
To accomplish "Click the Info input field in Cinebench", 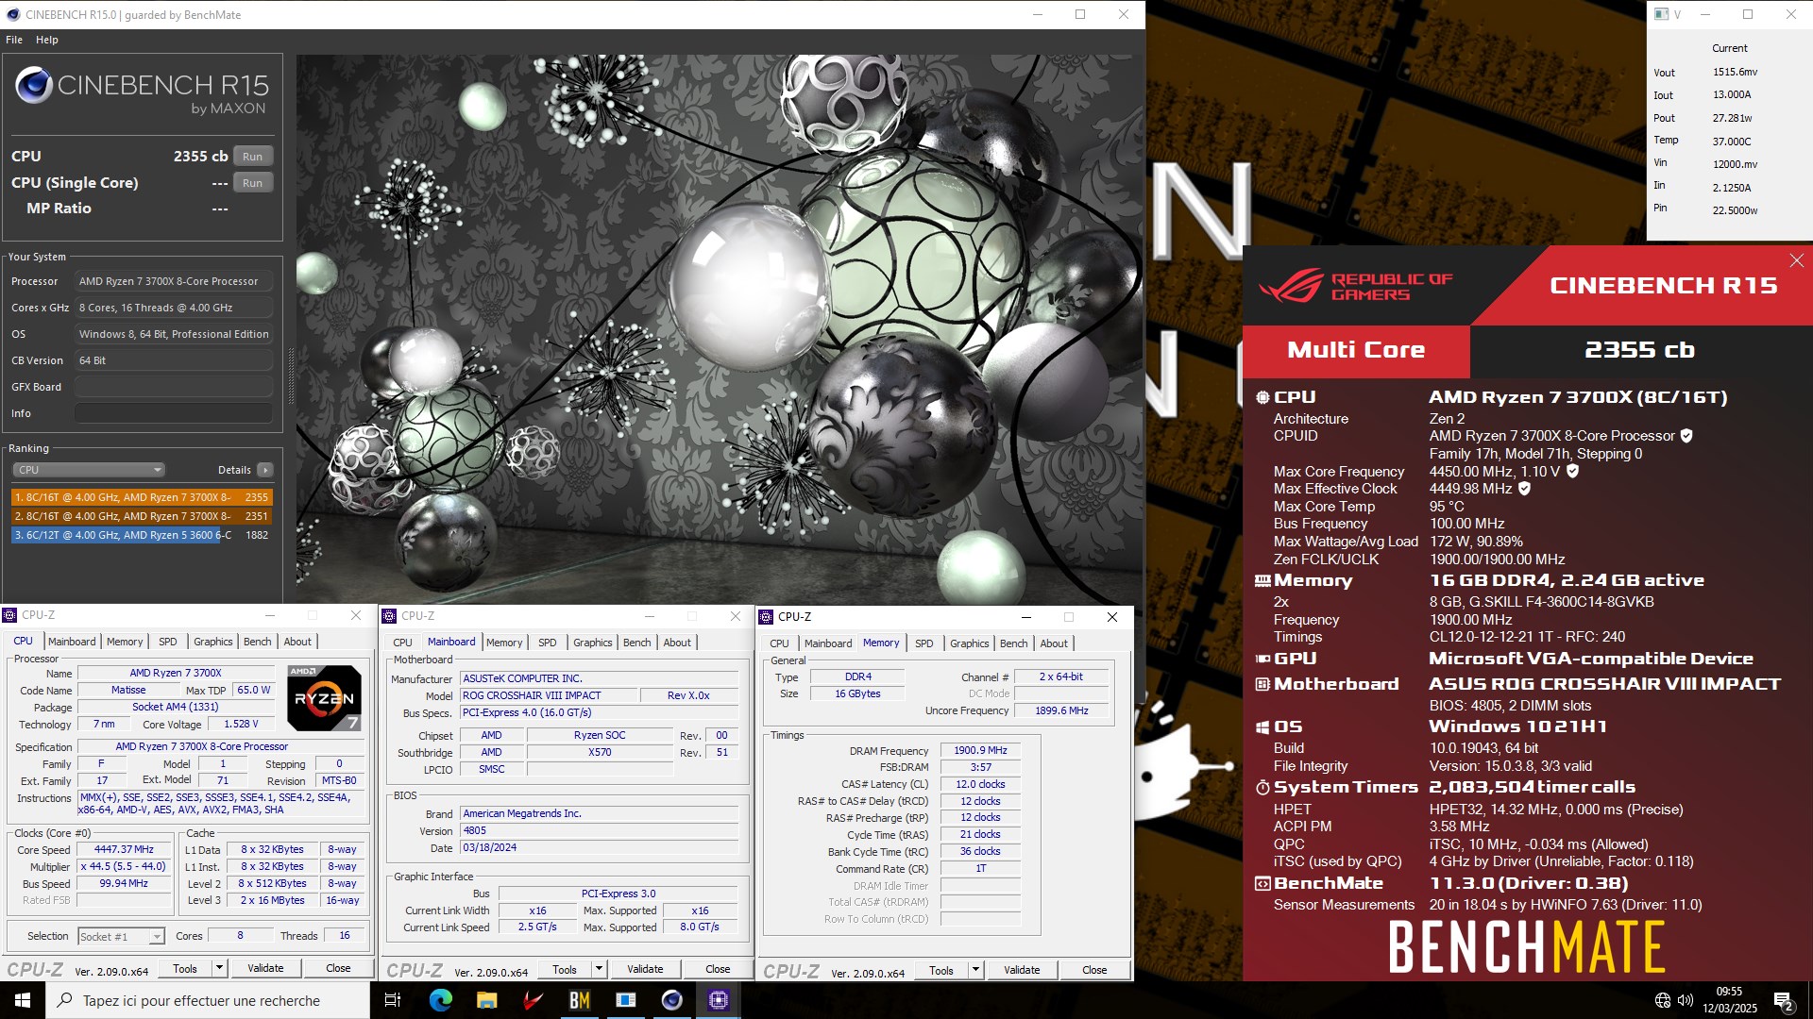I will tap(174, 413).
